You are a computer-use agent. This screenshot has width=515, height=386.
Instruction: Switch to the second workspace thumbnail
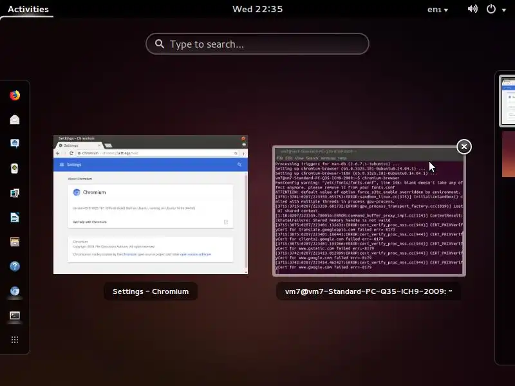509,154
